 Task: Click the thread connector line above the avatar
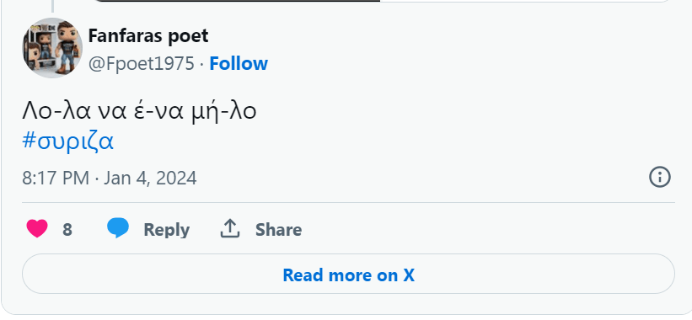(x=52, y=6)
